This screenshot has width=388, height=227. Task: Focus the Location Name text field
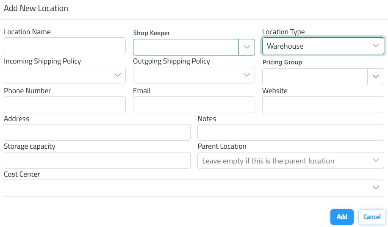tap(65, 46)
